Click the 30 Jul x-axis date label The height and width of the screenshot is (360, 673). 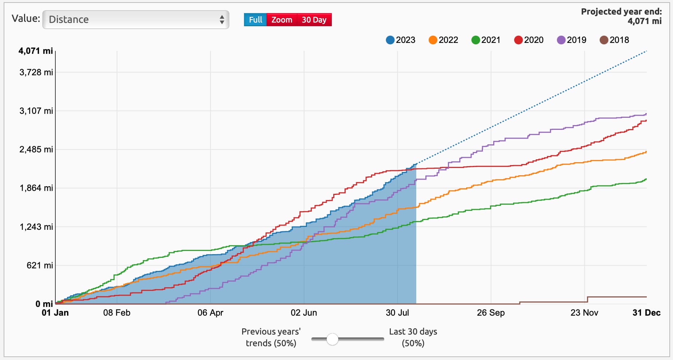coord(397,313)
